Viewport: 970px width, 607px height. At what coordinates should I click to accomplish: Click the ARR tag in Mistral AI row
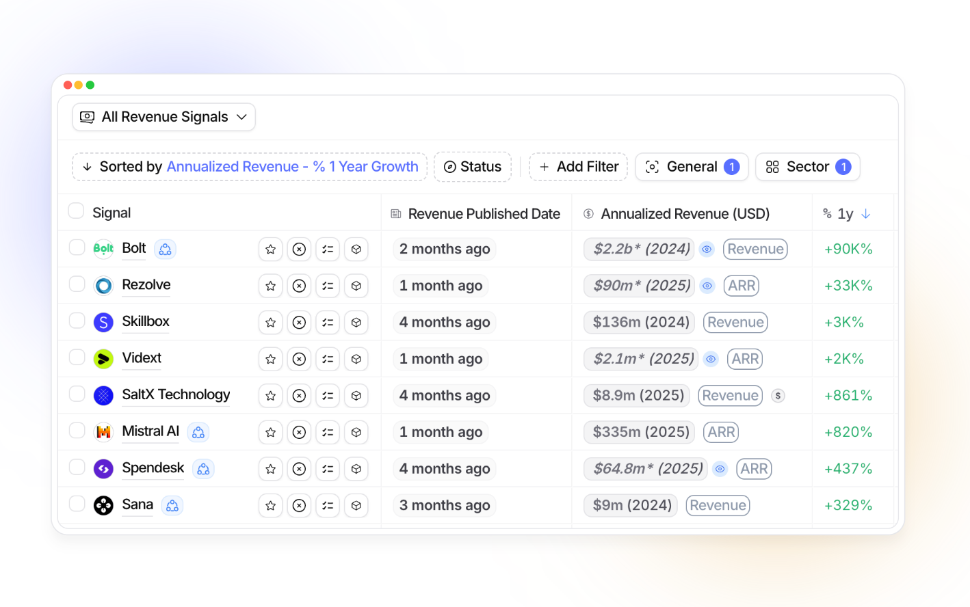coord(721,432)
